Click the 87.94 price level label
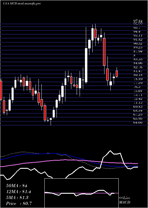 click(x=138, y=51)
